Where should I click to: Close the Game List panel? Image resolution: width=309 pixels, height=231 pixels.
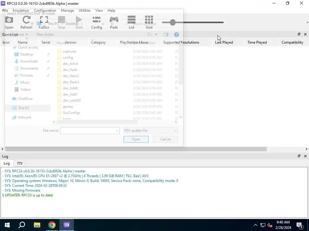[x=305, y=34]
